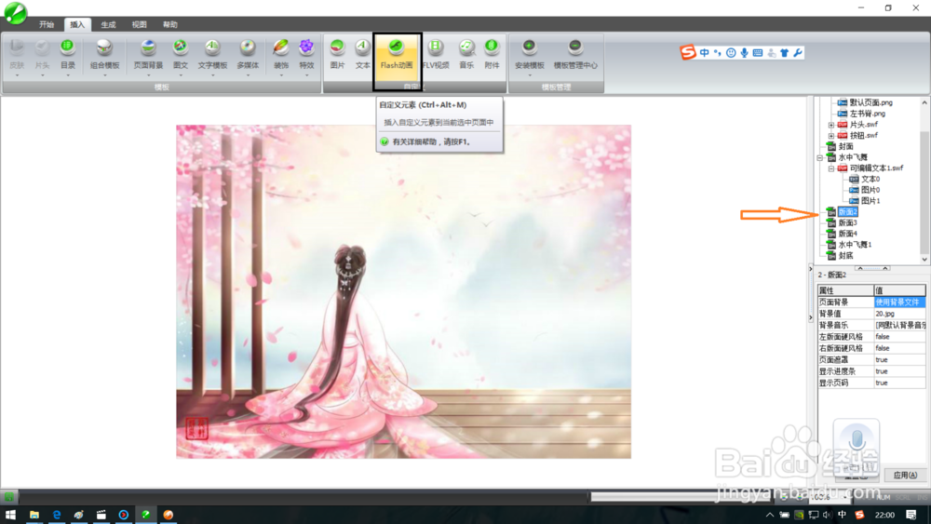The height and width of the screenshot is (524, 931).
Task: Click the 应用(A) apply button
Action: coord(904,475)
